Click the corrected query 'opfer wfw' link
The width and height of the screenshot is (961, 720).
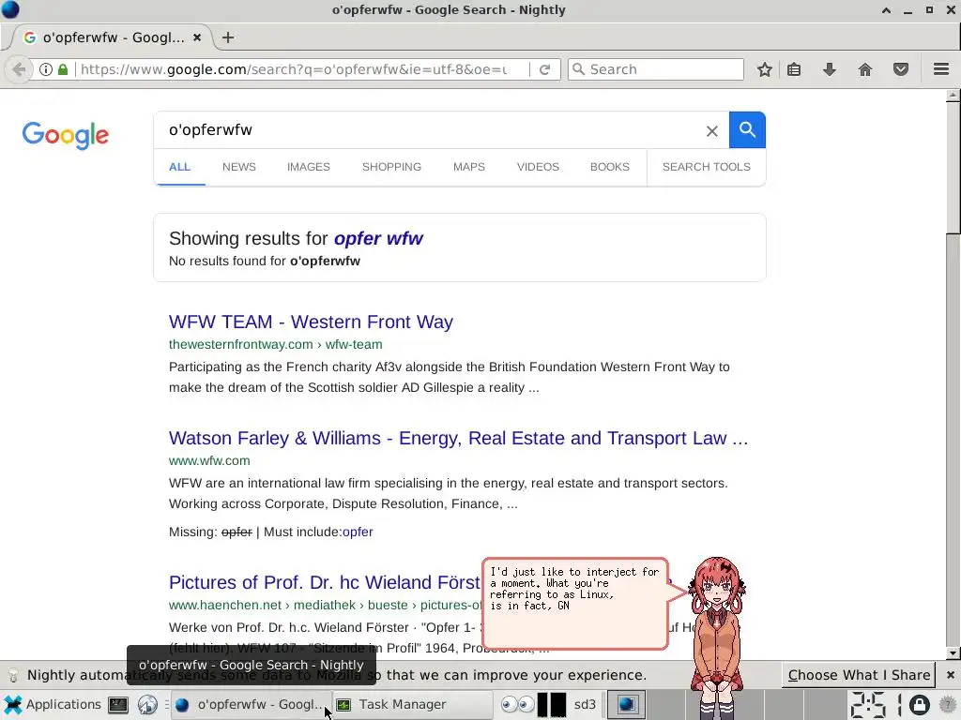tap(378, 238)
